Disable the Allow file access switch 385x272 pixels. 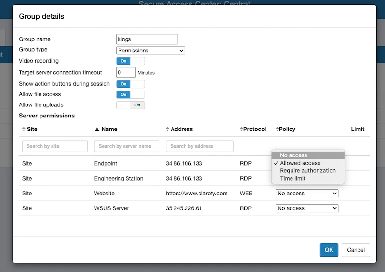click(x=130, y=95)
